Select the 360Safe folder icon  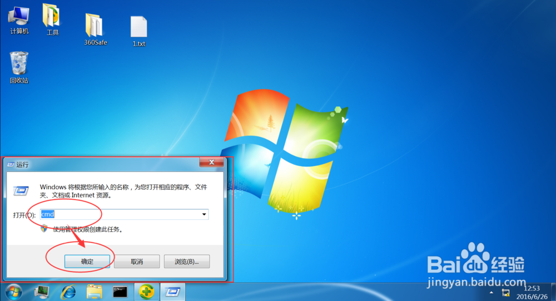[x=95, y=30]
